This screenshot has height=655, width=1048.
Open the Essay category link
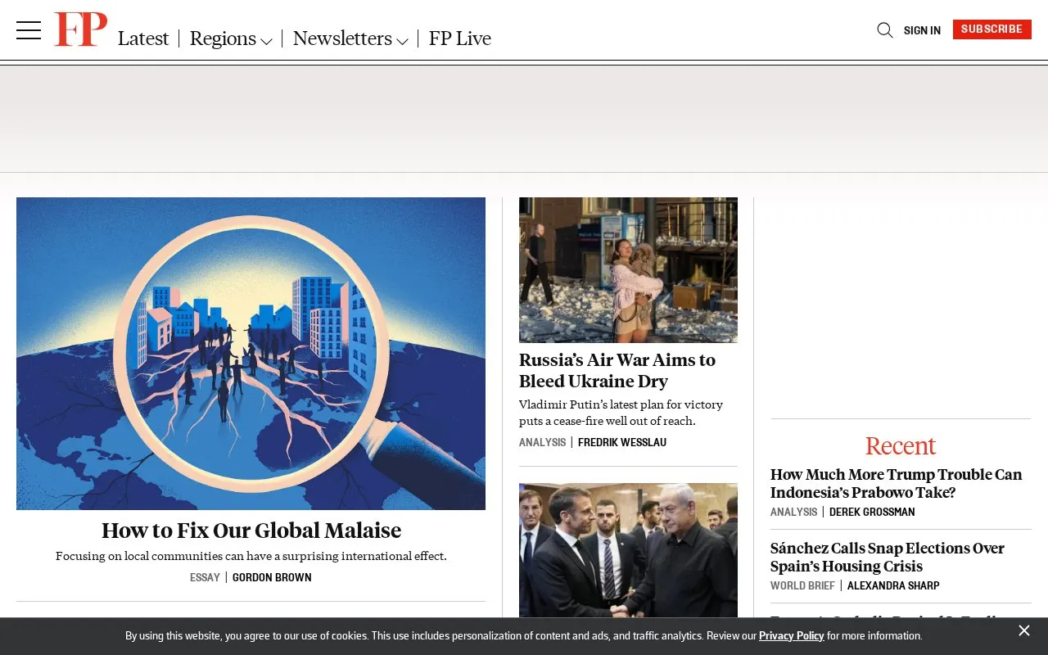click(x=205, y=577)
